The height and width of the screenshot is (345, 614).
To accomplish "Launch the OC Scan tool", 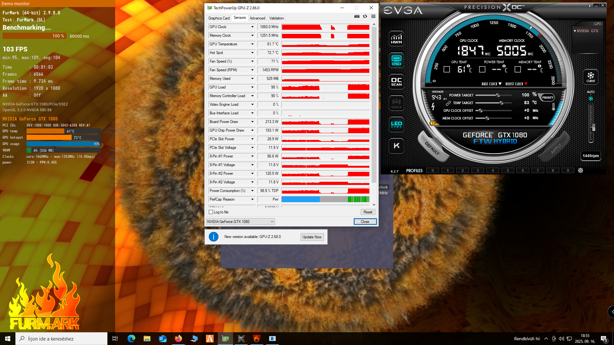I will tap(396, 82).
